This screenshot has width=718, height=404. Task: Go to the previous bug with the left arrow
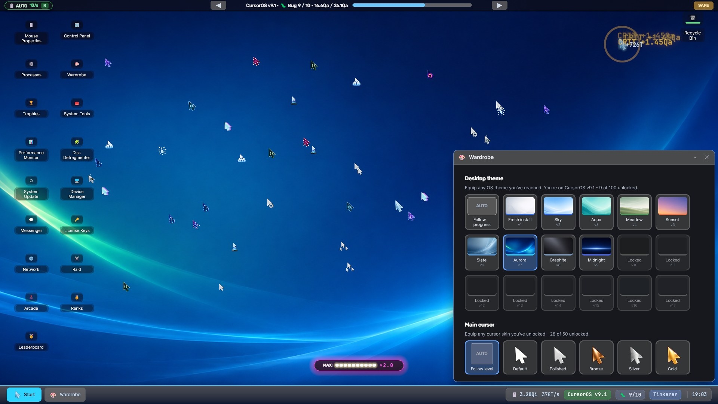(x=218, y=5)
